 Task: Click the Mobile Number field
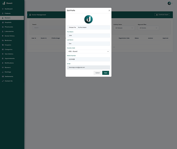pyautogui.click(x=88, y=59)
